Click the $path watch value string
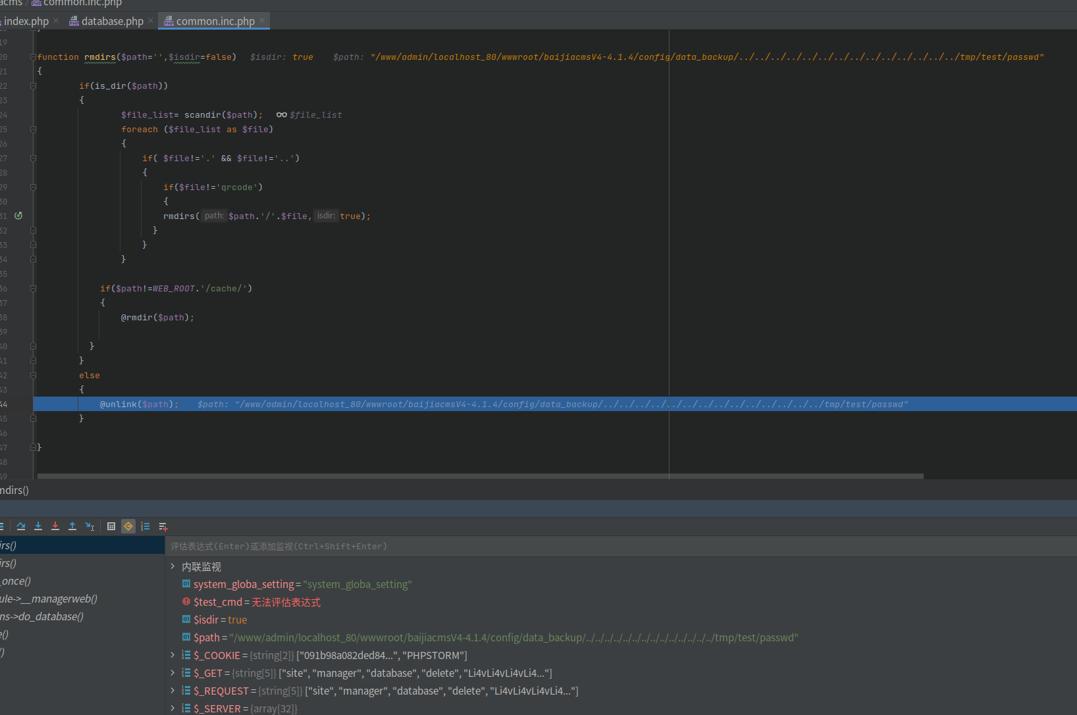The width and height of the screenshot is (1077, 715). [513, 637]
